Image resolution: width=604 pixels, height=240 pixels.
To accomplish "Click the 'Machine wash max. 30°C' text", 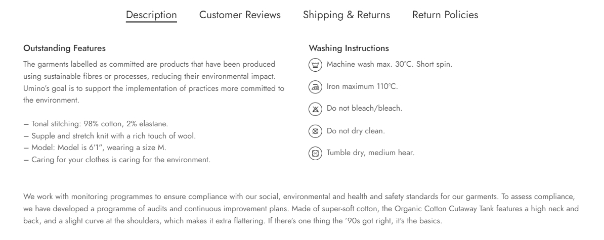I will [389, 65].
